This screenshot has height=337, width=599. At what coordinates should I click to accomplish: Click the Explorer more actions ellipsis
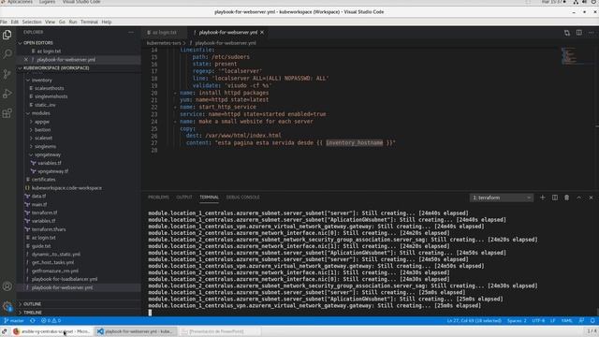pos(131,33)
